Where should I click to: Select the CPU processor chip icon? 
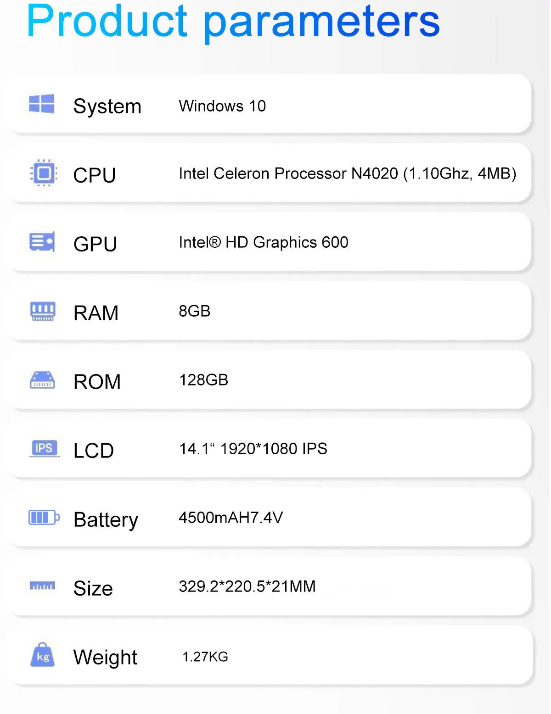coord(43,173)
